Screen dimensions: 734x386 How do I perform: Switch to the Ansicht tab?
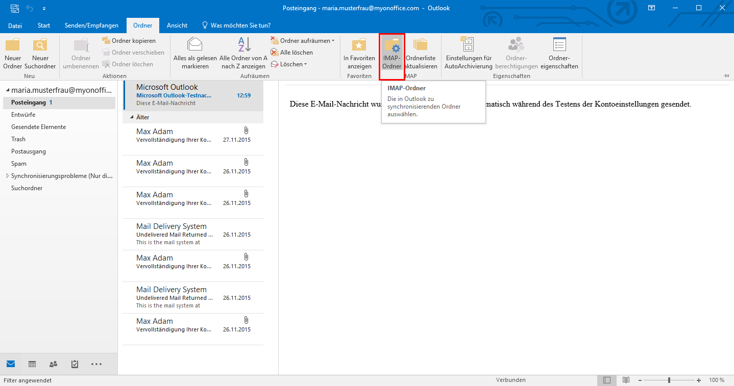tap(177, 25)
